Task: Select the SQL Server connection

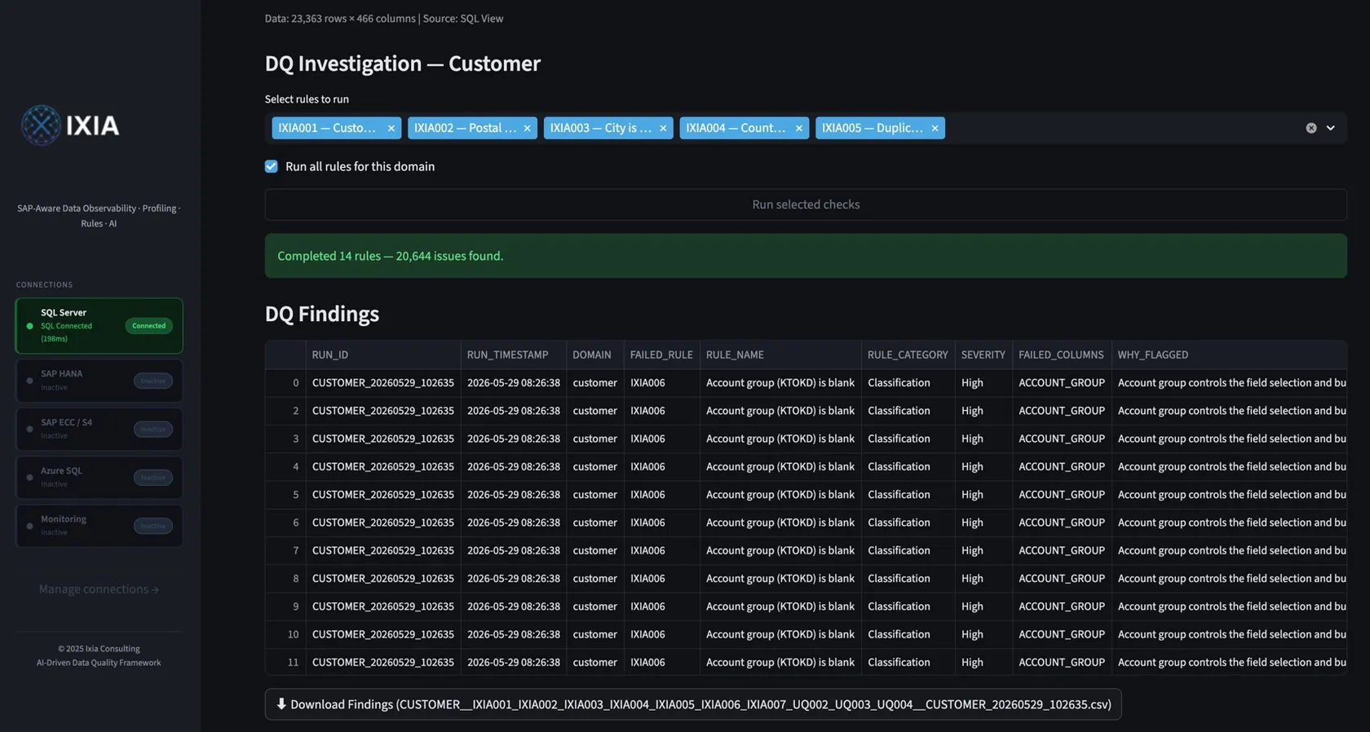Action: [x=99, y=325]
